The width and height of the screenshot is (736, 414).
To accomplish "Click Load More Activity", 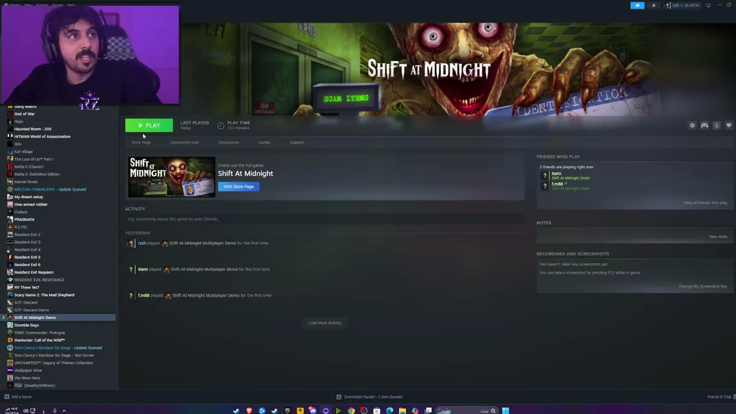I will (325, 323).
